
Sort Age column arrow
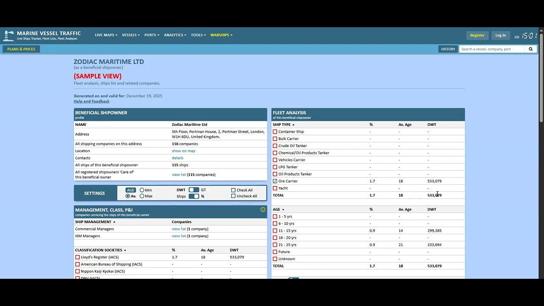[x=283, y=210]
